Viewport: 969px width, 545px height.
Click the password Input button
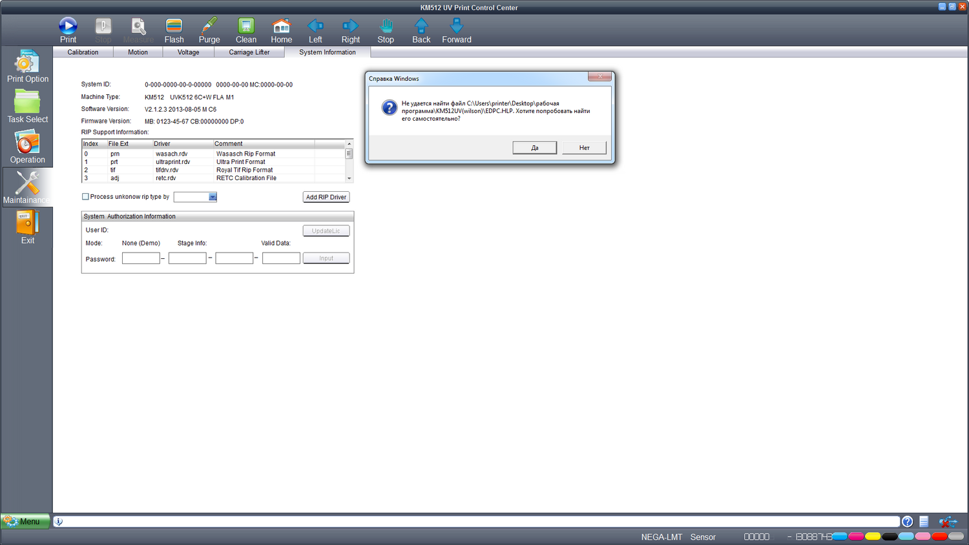click(326, 258)
